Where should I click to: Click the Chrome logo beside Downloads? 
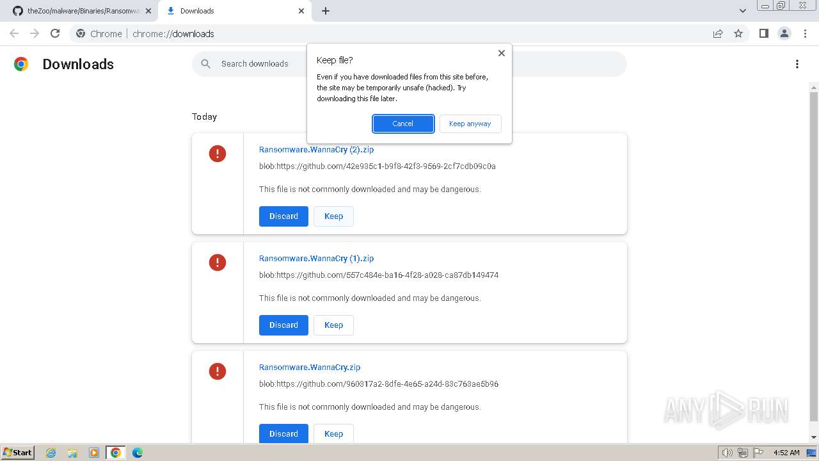coord(21,64)
